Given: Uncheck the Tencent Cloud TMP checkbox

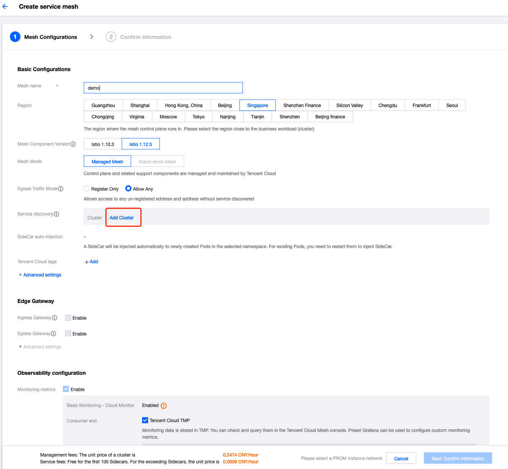Looking at the screenshot, I should [145, 420].
